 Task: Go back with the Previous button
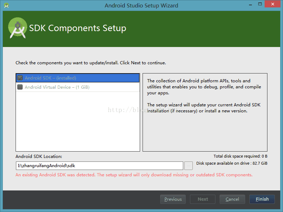click(x=173, y=199)
